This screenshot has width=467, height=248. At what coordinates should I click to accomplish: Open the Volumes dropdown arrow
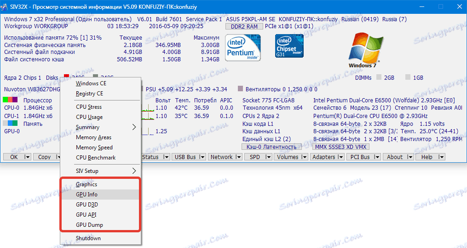(305, 157)
